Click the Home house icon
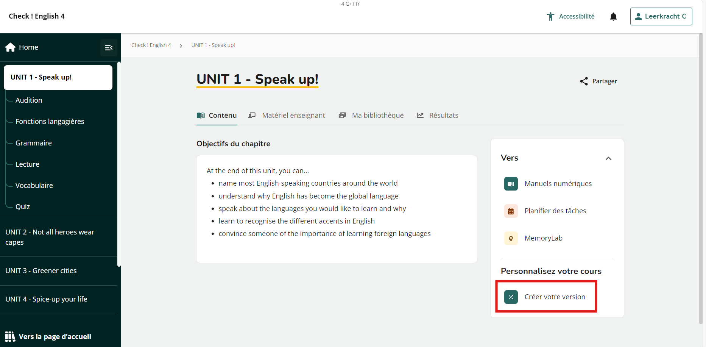This screenshot has width=706, height=347. 11,47
